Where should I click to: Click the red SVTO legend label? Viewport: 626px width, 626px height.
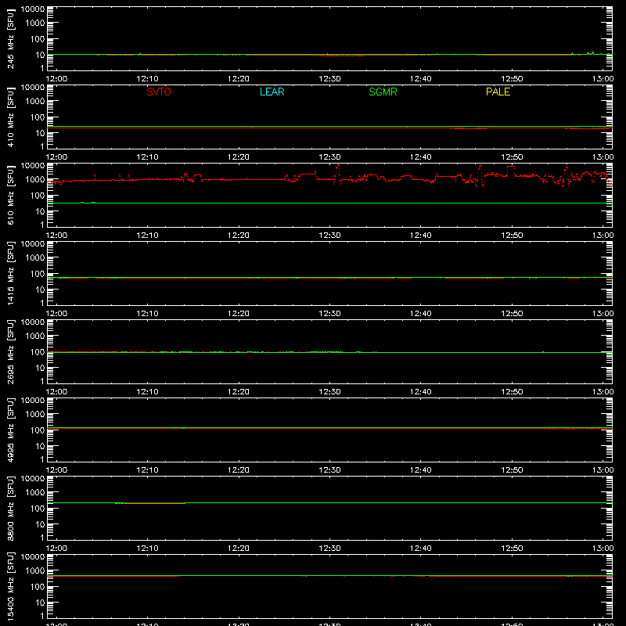(x=159, y=92)
